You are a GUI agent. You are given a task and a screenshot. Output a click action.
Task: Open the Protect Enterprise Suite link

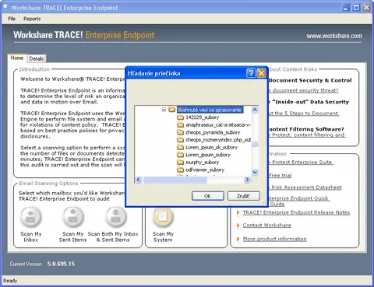pos(300,163)
